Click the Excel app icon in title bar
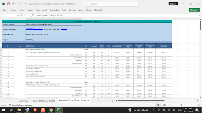Image resolution: width=202 pixels, height=113 pixels. (x=4, y=4)
